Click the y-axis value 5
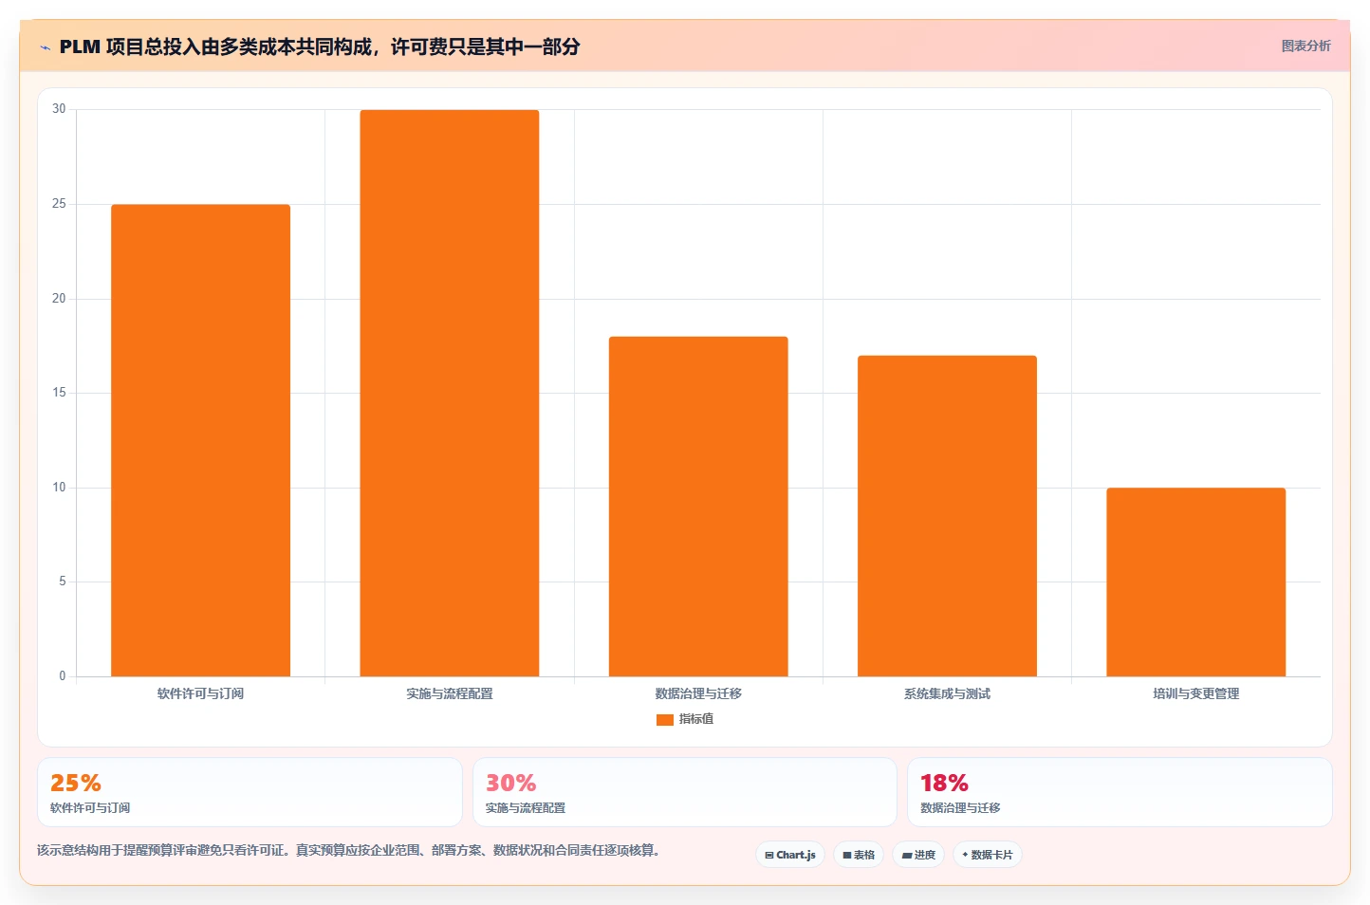 (x=63, y=582)
